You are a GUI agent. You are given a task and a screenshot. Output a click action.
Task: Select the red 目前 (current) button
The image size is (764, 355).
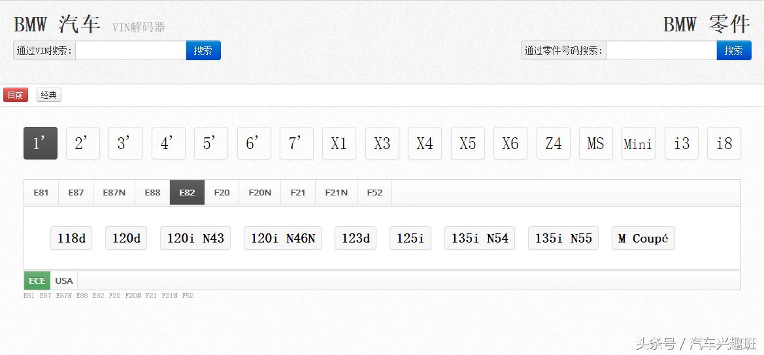click(16, 95)
